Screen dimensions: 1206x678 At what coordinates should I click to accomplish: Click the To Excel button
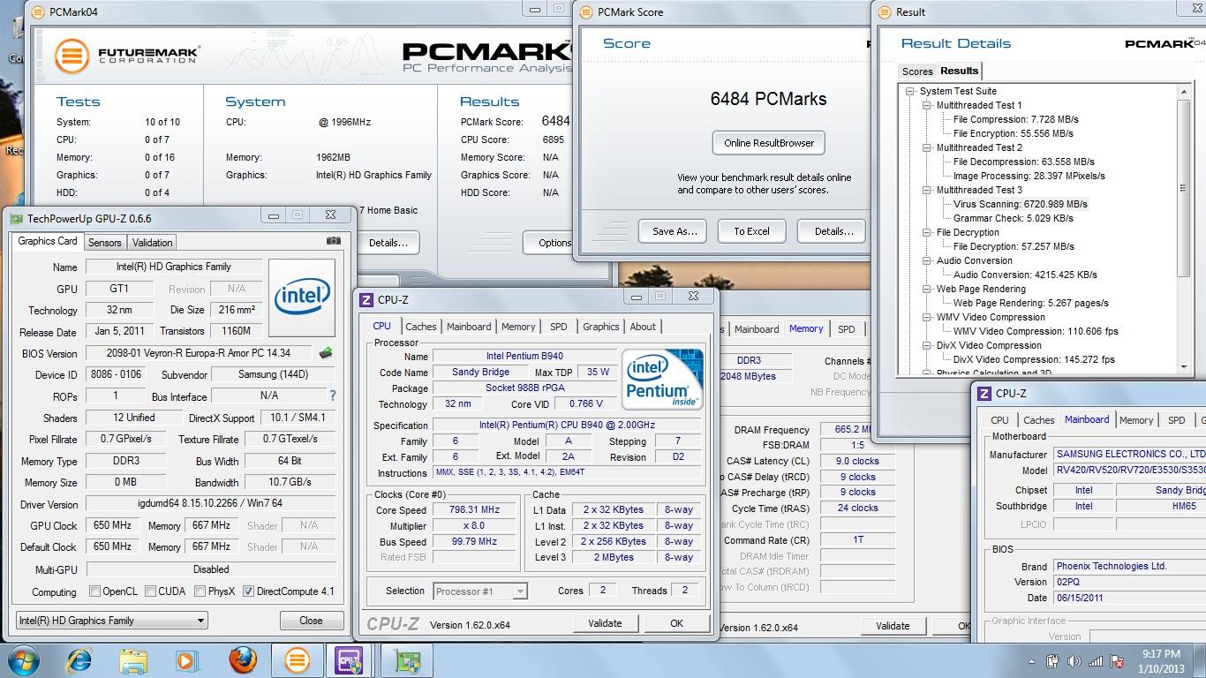(x=751, y=231)
